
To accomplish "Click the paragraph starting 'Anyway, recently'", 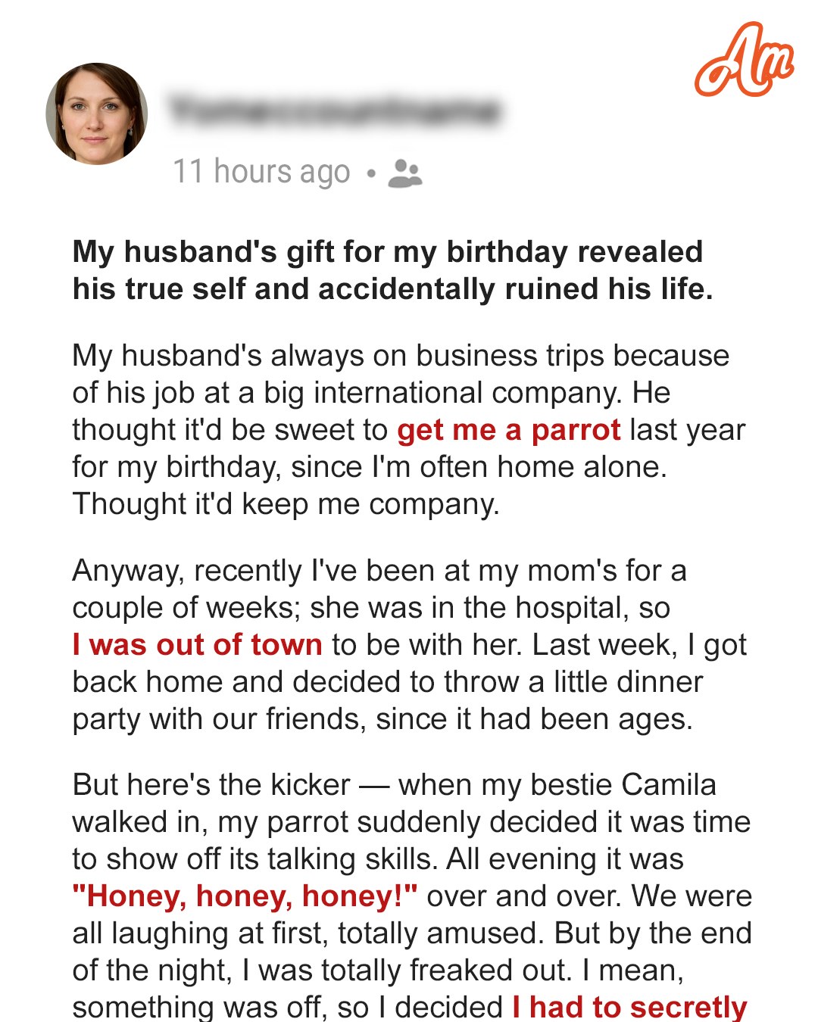I will (409, 645).
